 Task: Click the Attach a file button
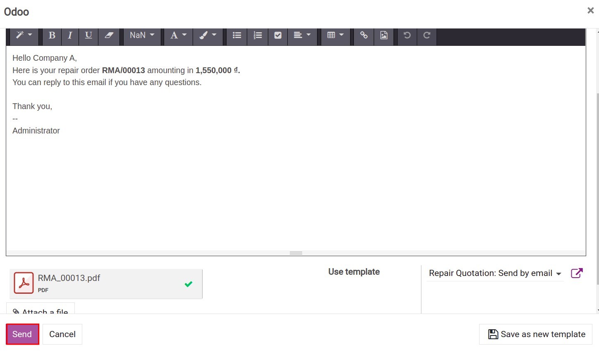[x=41, y=309]
